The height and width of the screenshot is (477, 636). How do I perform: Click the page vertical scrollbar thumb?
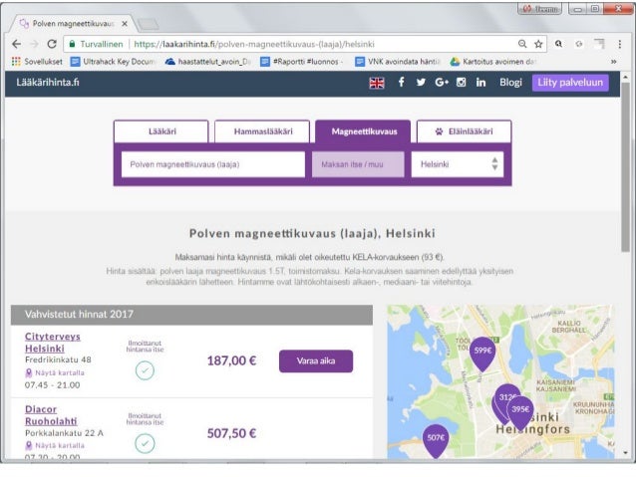click(625, 167)
